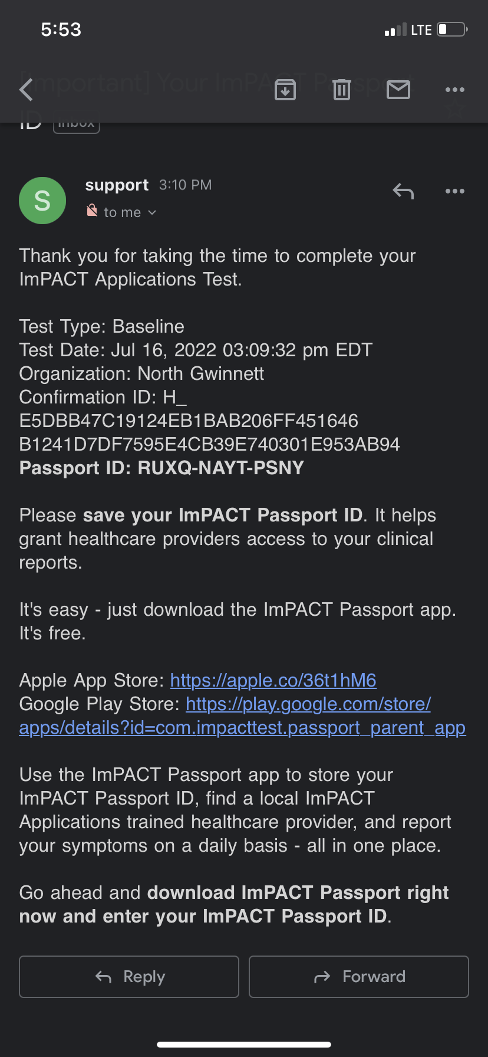Tap the home indicator bar
Screen dimensions: 488x1057
(x=244, y=1045)
